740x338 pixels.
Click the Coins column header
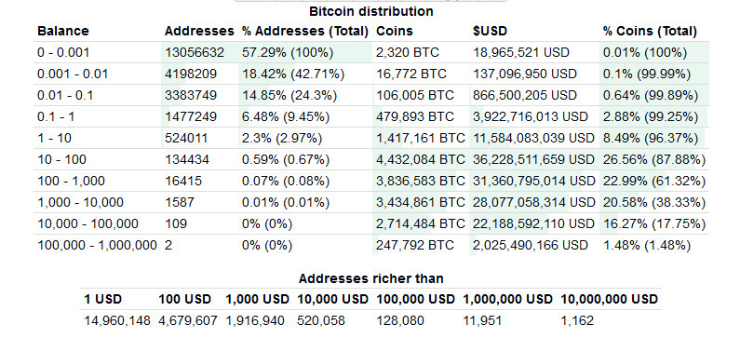click(x=394, y=31)
